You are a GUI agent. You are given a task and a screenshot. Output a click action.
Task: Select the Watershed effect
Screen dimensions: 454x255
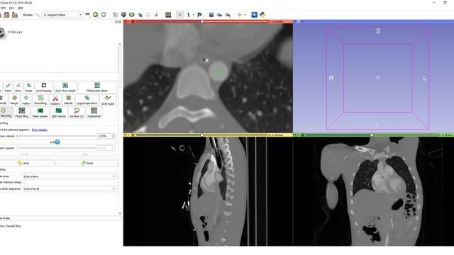pyautogui.click(x=94, y=113)
